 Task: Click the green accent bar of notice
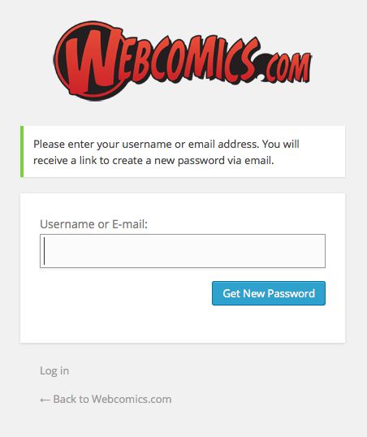pos(22,151)
